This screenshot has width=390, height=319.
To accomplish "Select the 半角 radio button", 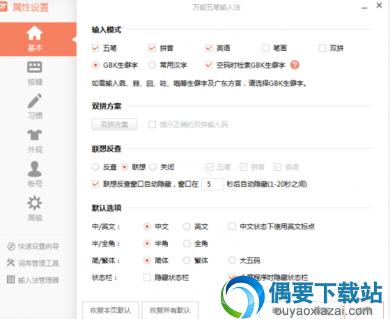I will point(147,243).
